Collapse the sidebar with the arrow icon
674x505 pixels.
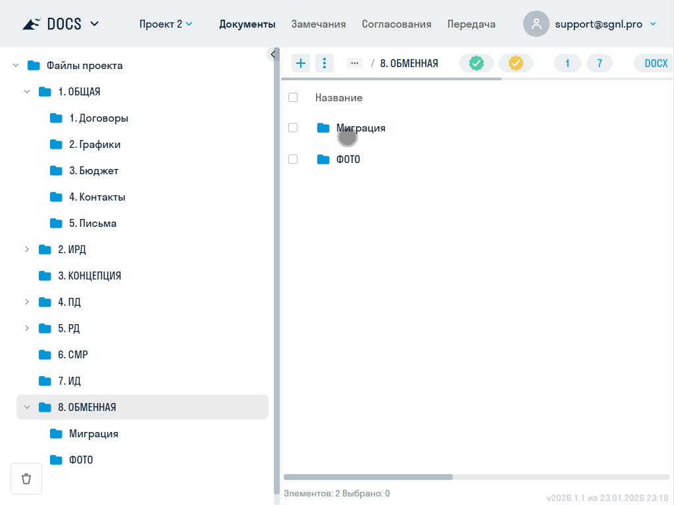coord(273,55)
